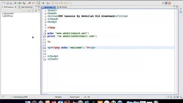Click the Smart Insert status bar field
The width and height of the screenshot is (183, 103).
tap(75, 97)
